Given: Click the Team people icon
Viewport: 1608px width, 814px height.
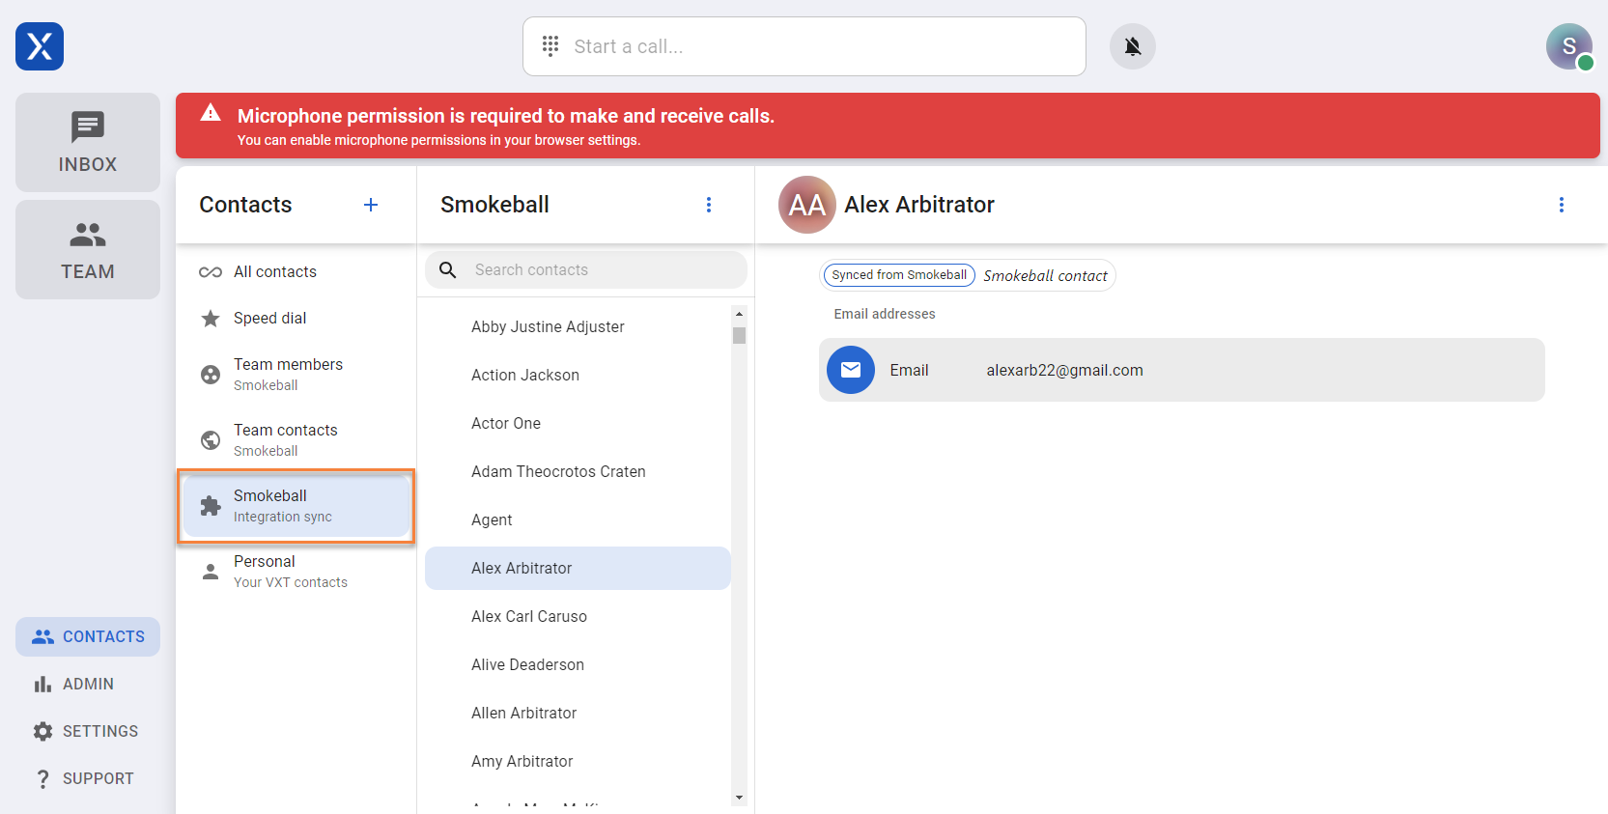Looking at the screenshot, I should click(x=88, y=235).
